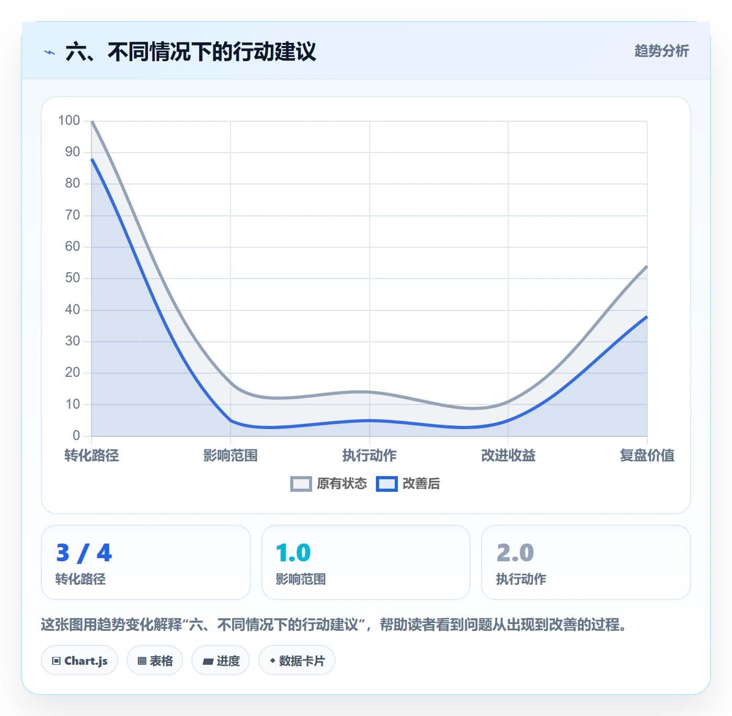Click the grid icon in 表格 tag

142,661
